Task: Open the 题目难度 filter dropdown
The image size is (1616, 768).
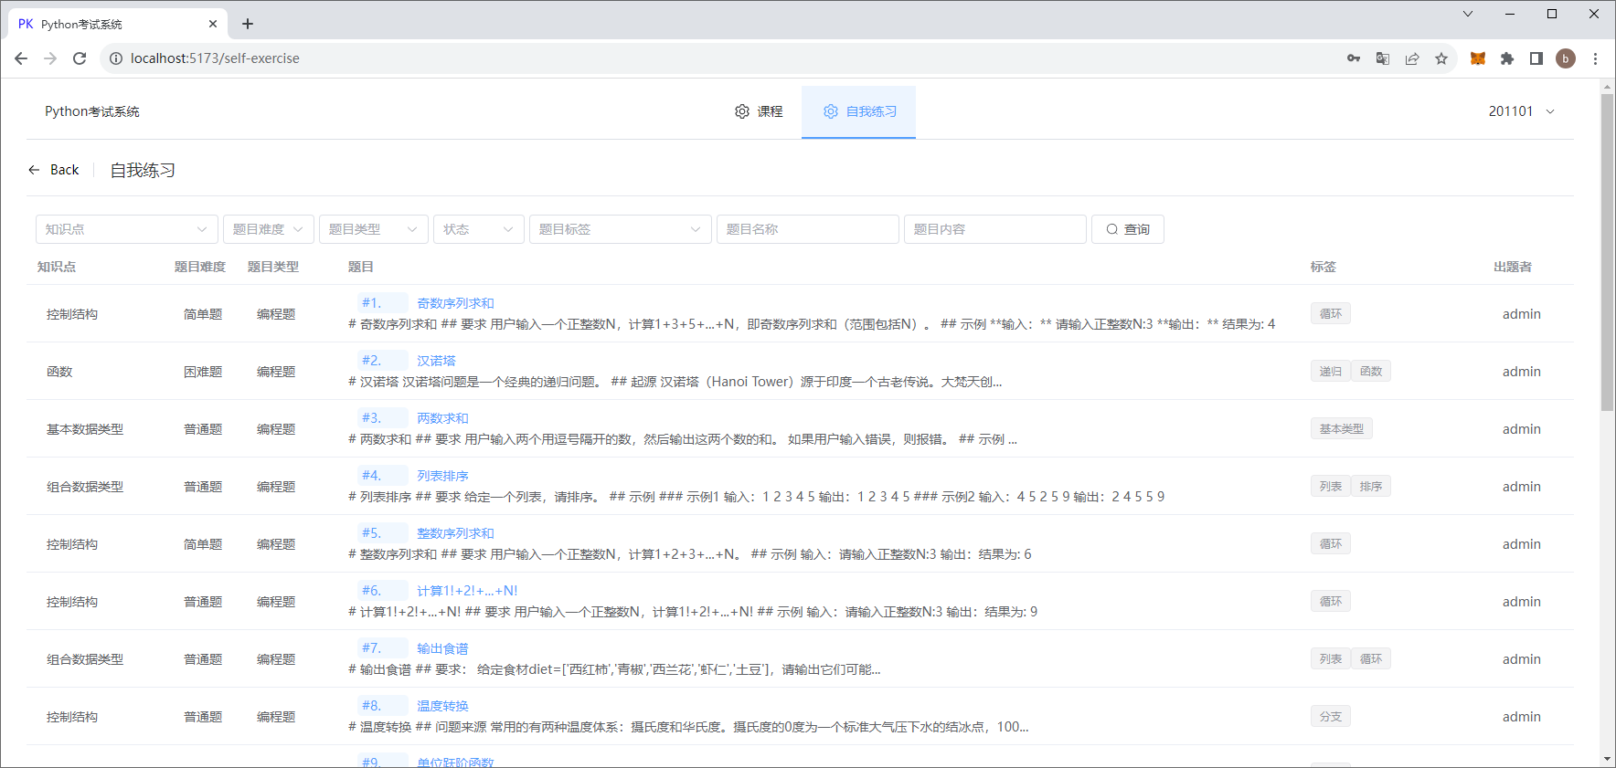Action: click(269, 229)
